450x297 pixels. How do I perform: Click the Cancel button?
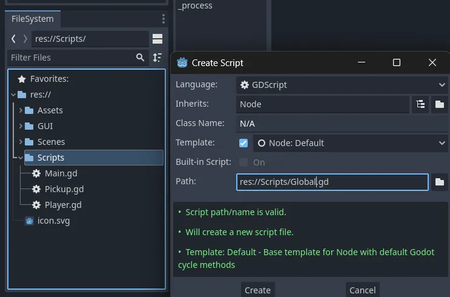point(362,290)
